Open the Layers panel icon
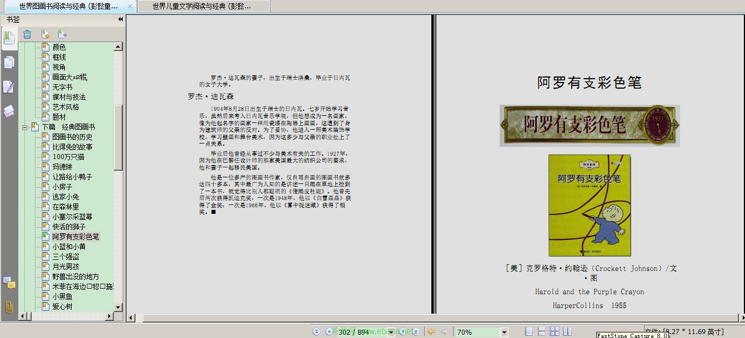This screenshot has height=338, width=745. (x=9, y=111)
